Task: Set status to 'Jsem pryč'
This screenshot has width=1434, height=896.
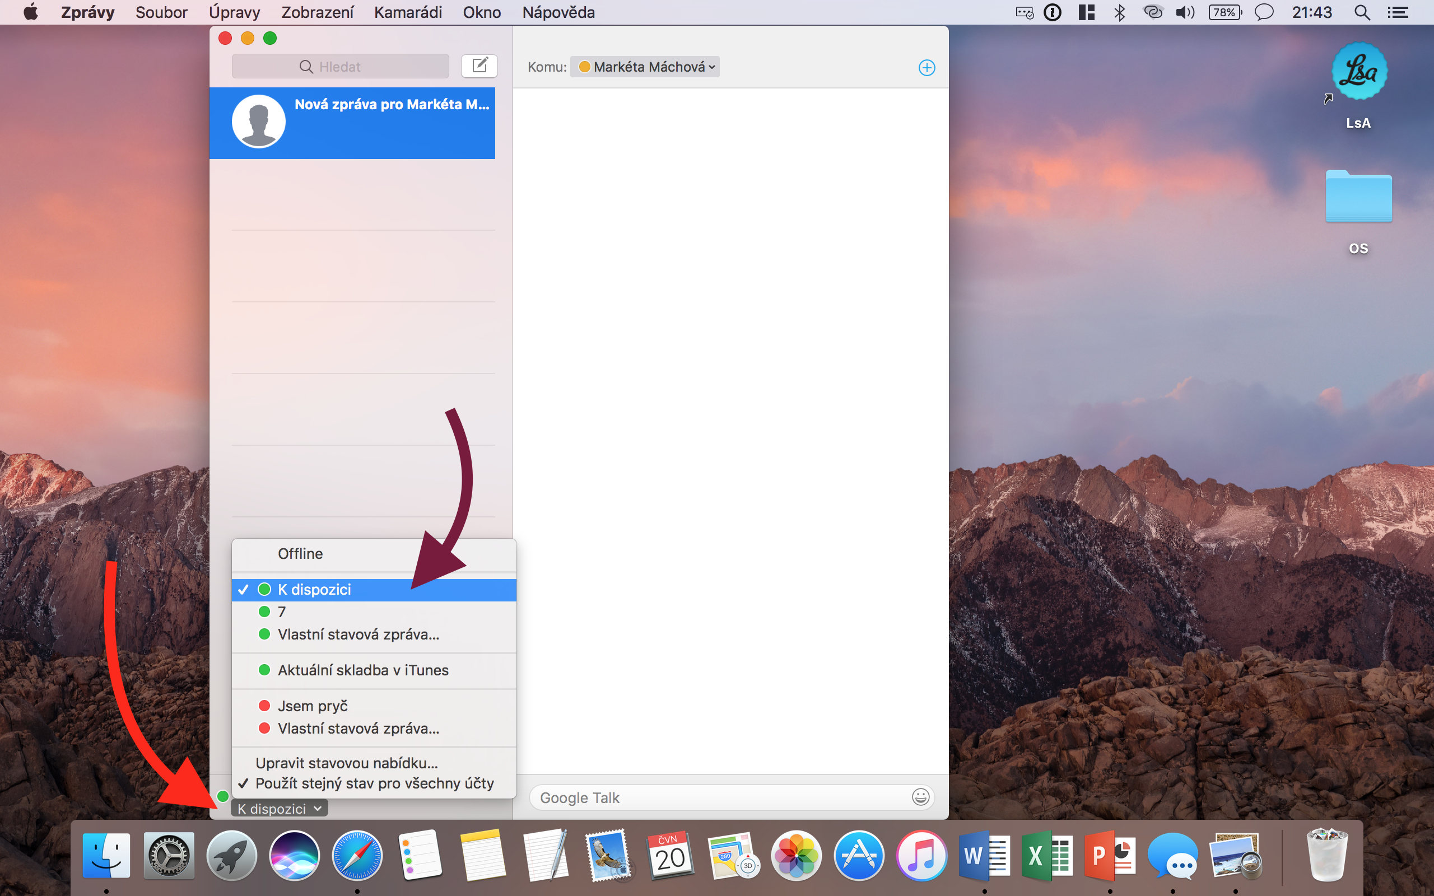Action: click(x=312, y=706)
